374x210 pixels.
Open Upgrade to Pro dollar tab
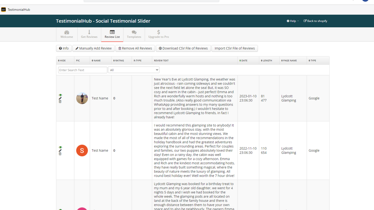tap(159, 34)
